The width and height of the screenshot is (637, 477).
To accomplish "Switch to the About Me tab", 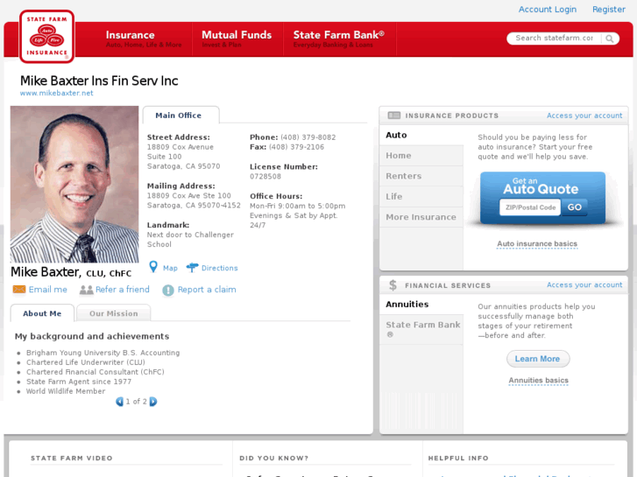I will tap(42, 313).
